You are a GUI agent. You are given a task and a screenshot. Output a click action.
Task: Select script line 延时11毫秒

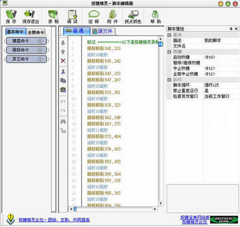click(x=97, y=130)
